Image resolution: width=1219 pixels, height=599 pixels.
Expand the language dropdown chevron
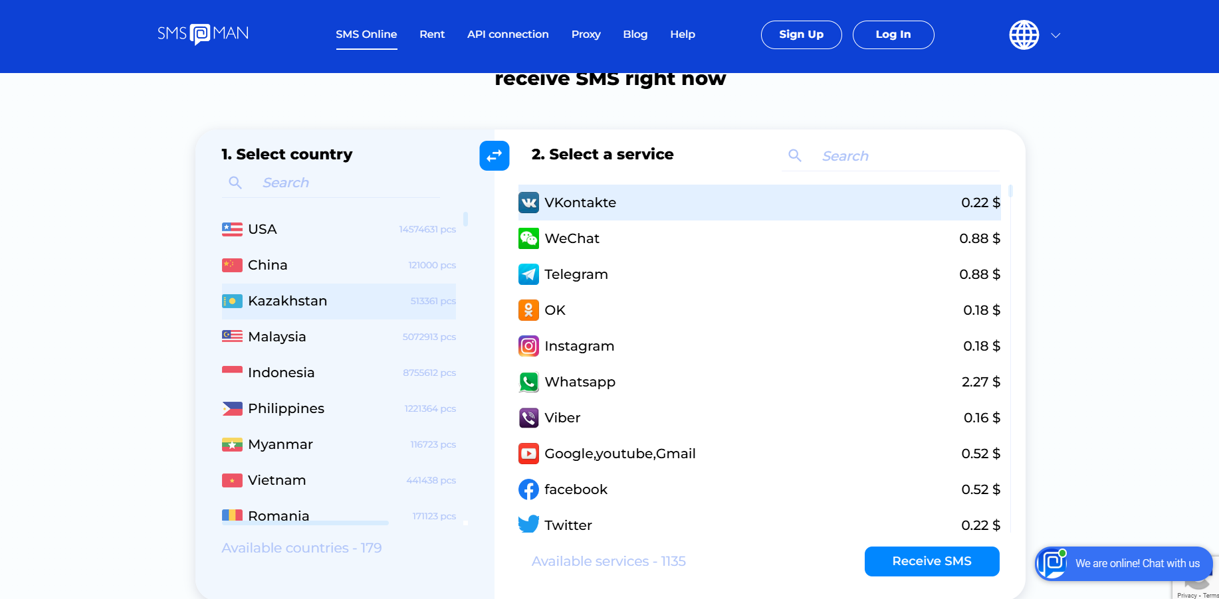1055,35
